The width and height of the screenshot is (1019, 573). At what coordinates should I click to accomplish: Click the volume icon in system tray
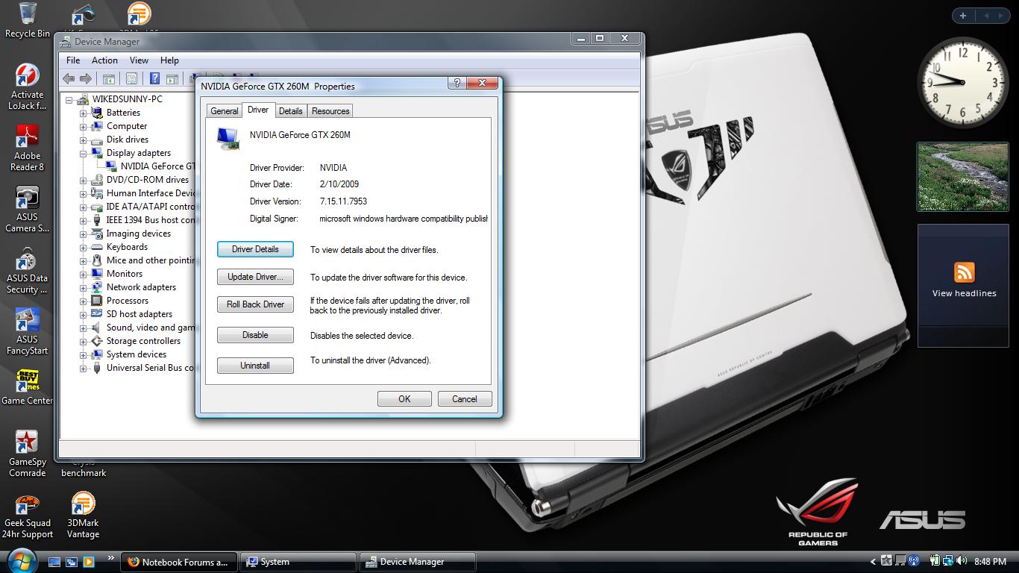[961, 561]
